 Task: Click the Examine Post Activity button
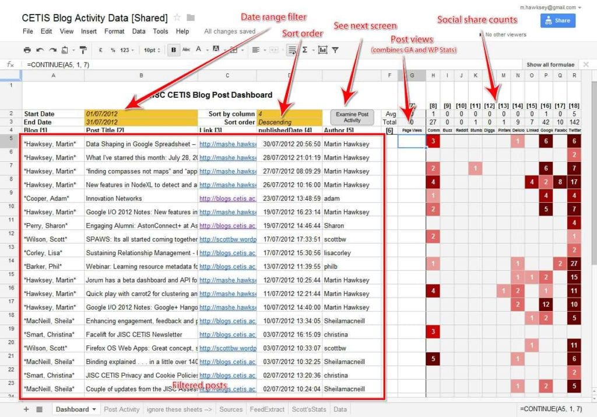[x=352, y=117]
